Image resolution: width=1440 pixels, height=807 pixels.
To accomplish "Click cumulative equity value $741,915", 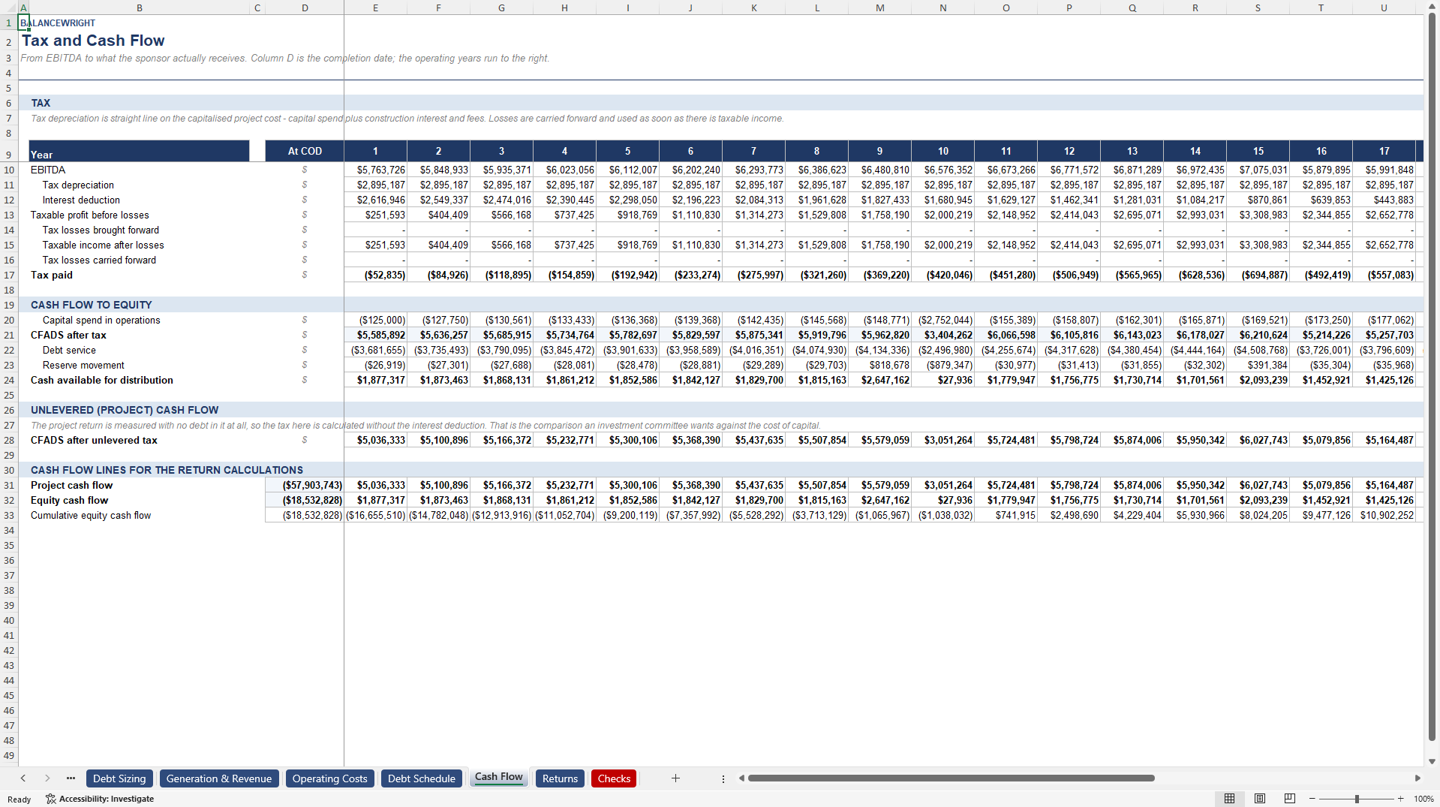I will (1006, 515).
